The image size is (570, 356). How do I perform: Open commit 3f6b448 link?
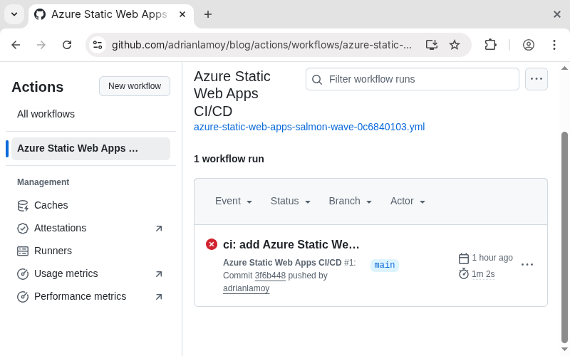(270, 276)
